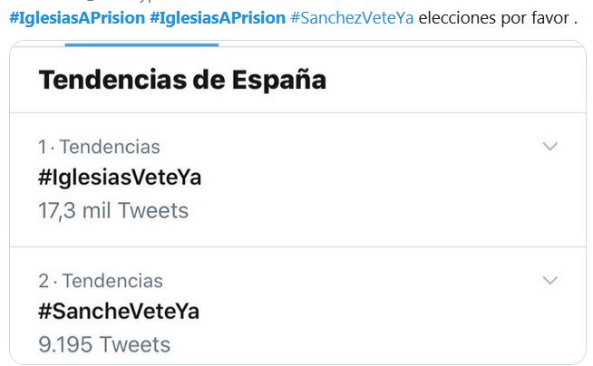Click the "2 · Tendencias" rank label

pos(100,281)
